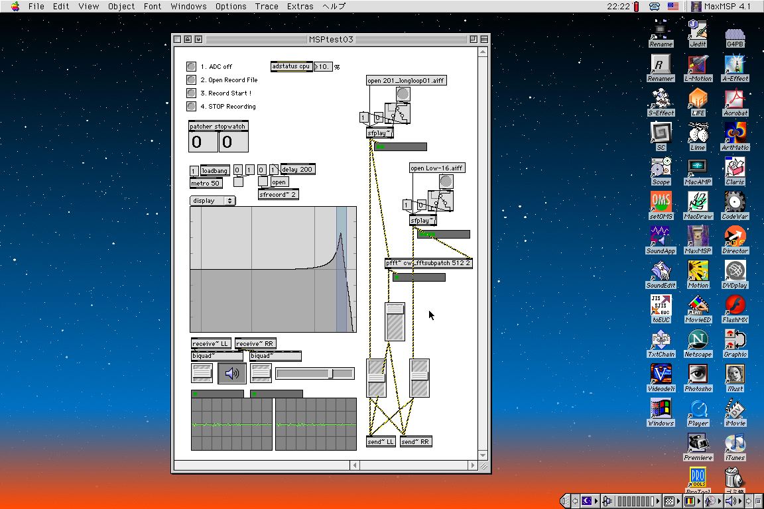Click the bang button for 'Record Start !'
The height and width of the screenshot is (509, 764).
[x=191, y=93]
